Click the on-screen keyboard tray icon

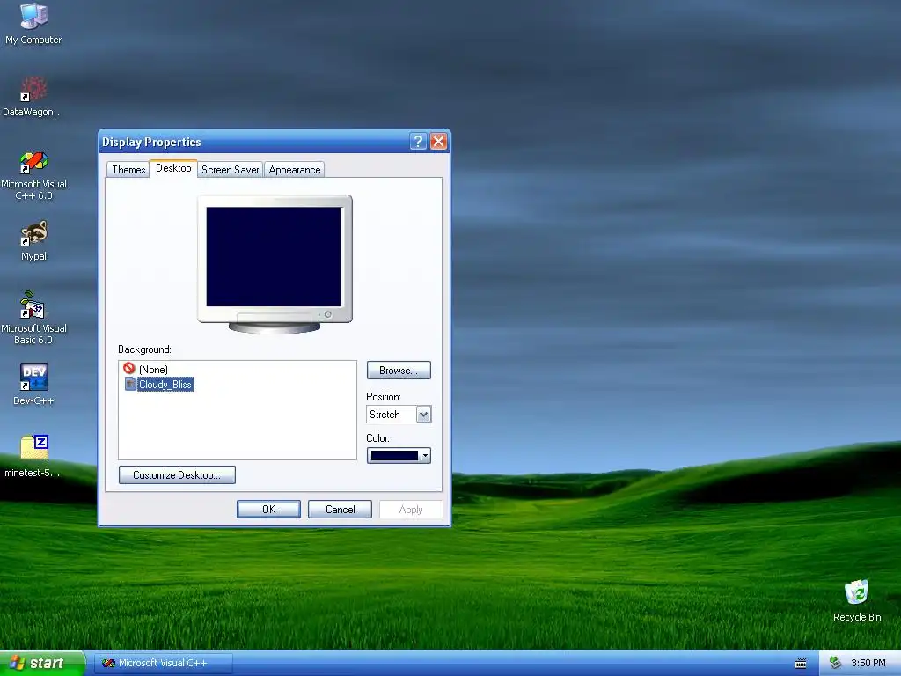(801, 664)
